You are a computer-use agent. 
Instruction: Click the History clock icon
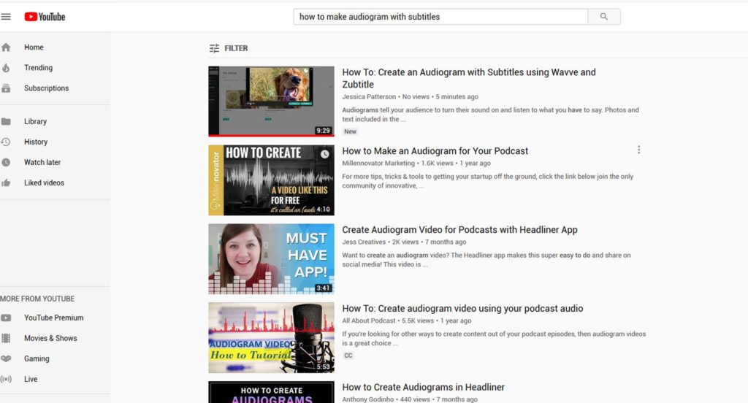6,142
